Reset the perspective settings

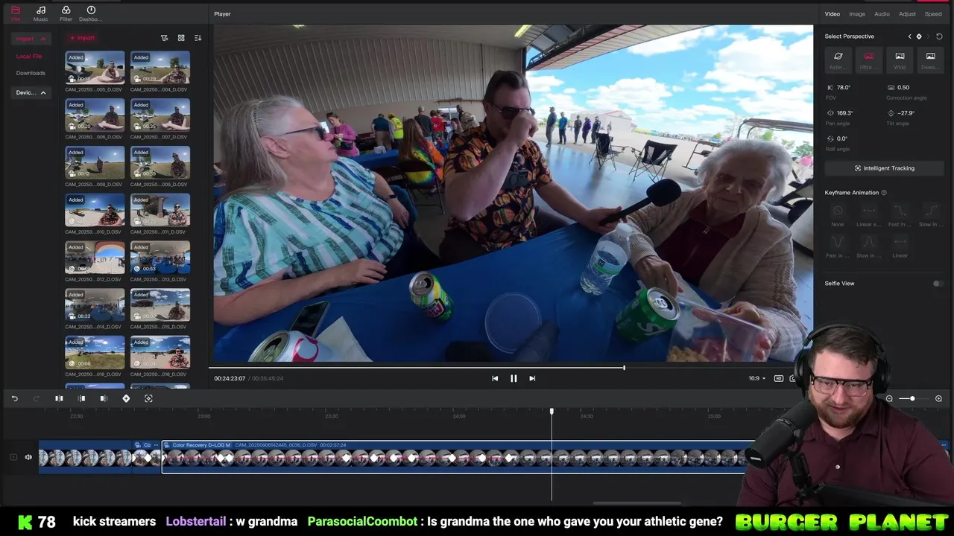point(939,36)
